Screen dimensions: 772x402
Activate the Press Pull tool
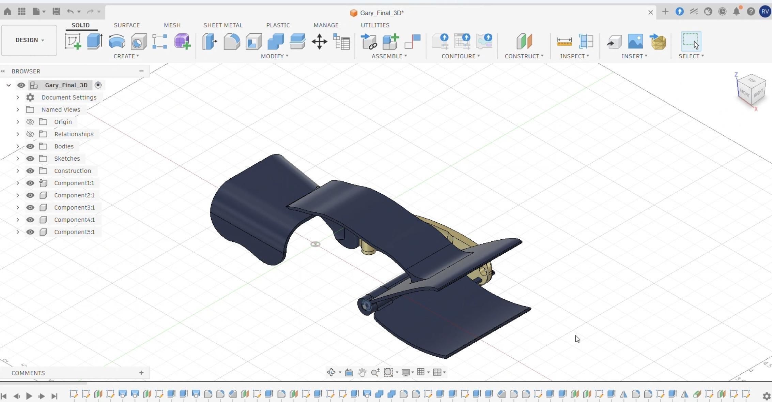(x=210, y=42)
